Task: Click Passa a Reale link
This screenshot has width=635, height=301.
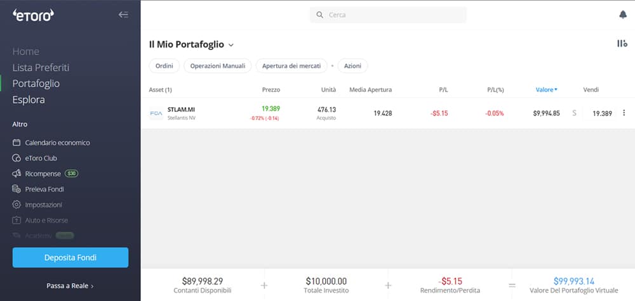Action: 70,286
